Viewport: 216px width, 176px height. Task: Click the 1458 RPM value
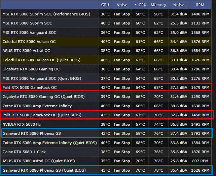[x=200, y=115]
